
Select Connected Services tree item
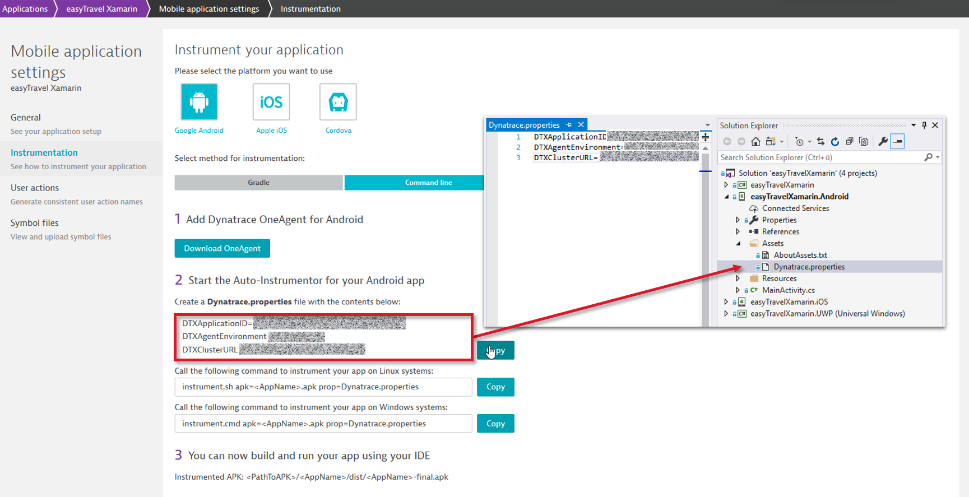[x=795, y=208]
